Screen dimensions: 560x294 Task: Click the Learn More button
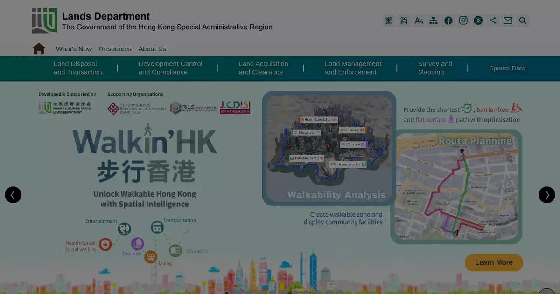494,262
